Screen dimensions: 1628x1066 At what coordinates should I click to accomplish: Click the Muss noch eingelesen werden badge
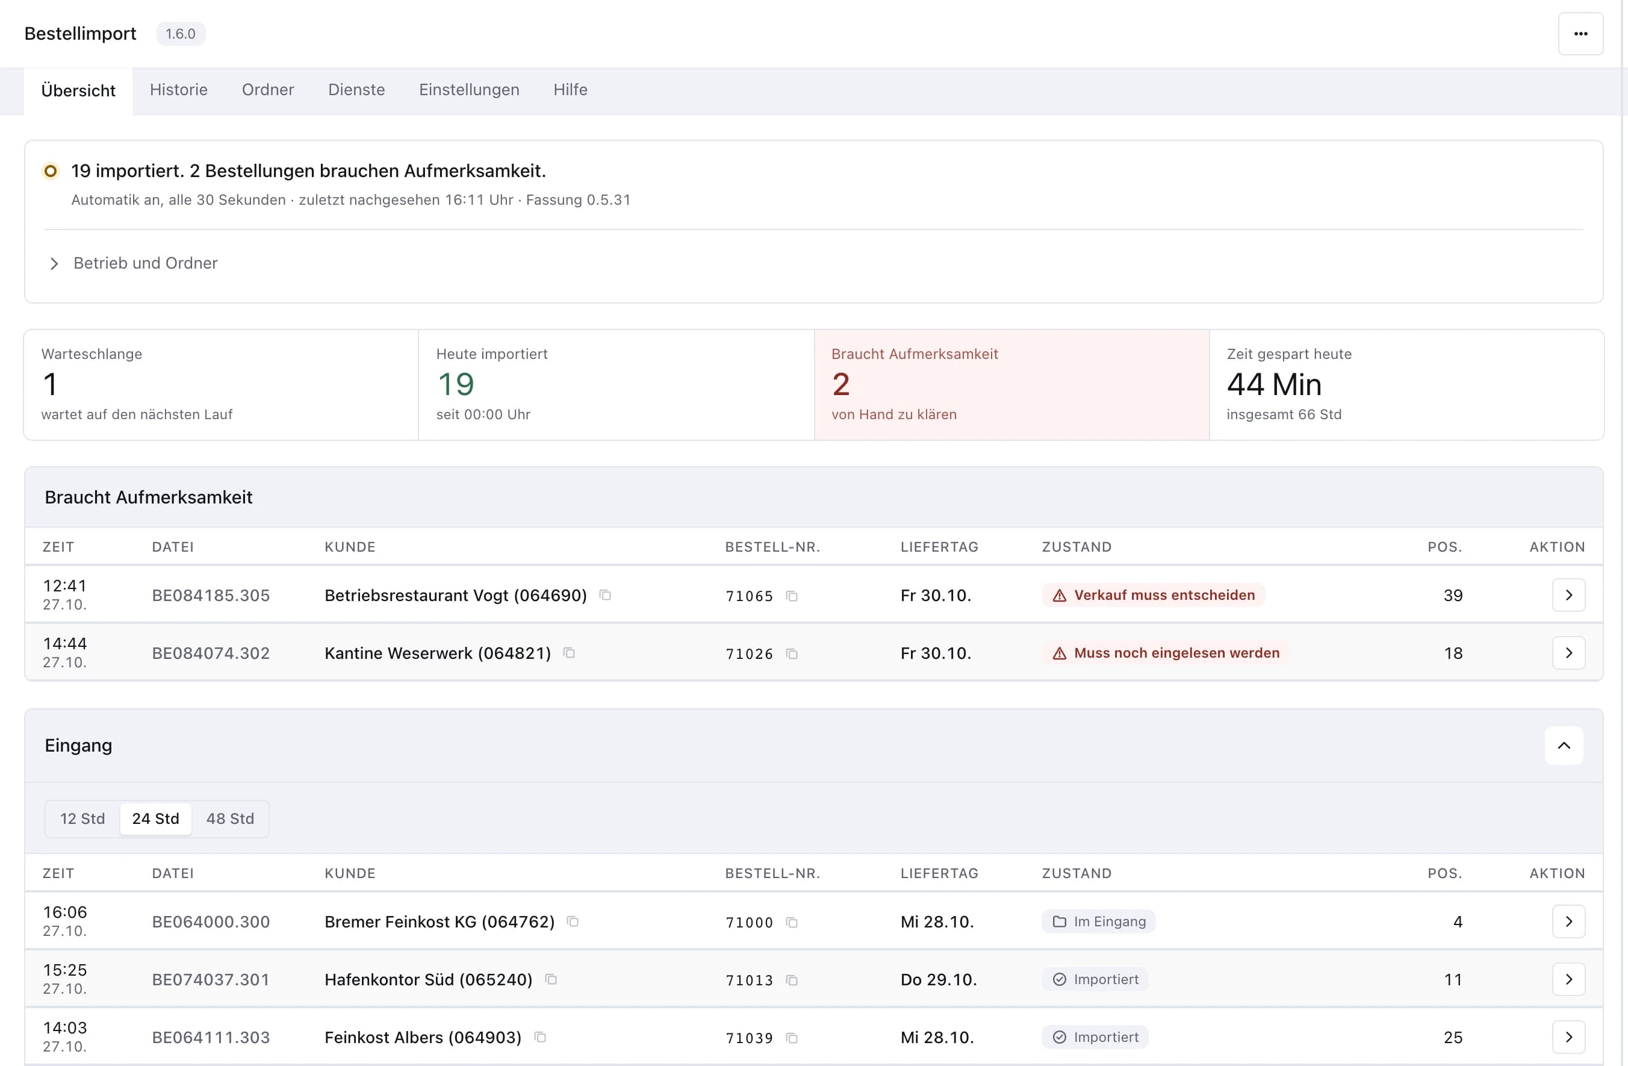tap(1165, 653)
